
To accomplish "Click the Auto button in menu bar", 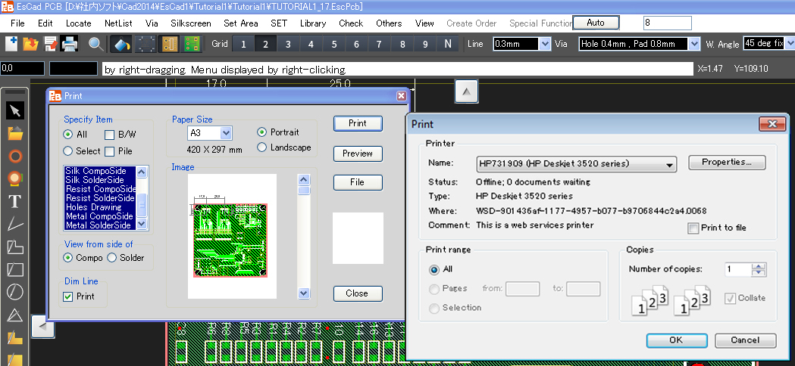I will pyautogui.click(x=596, y=23).
